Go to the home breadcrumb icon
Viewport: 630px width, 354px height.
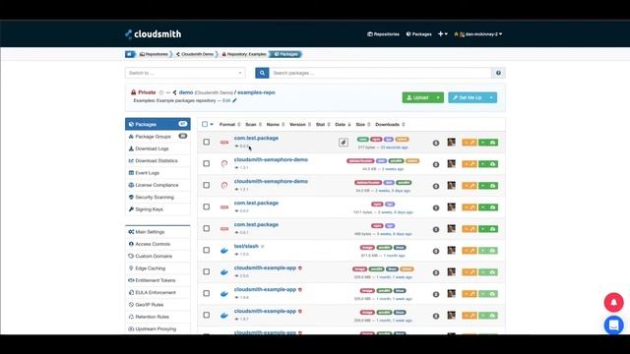[129, 54]
